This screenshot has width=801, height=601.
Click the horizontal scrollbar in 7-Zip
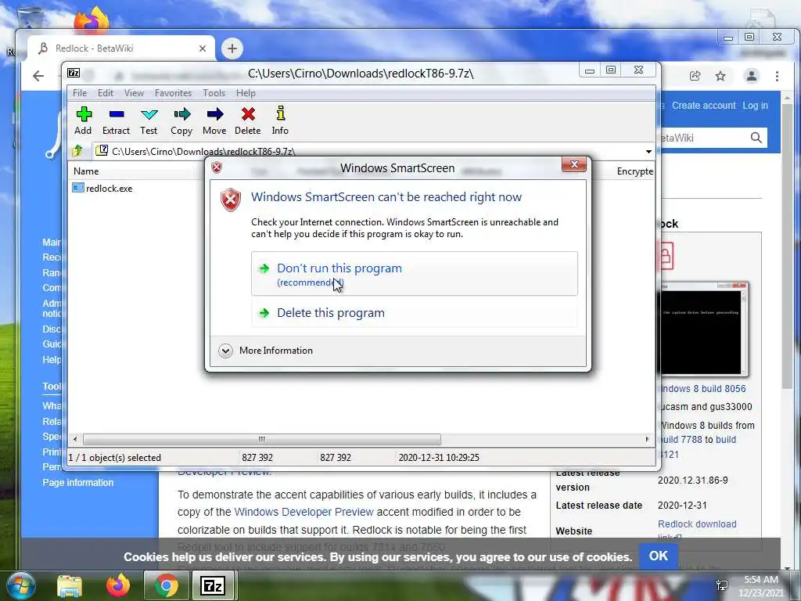coord(262,440)
